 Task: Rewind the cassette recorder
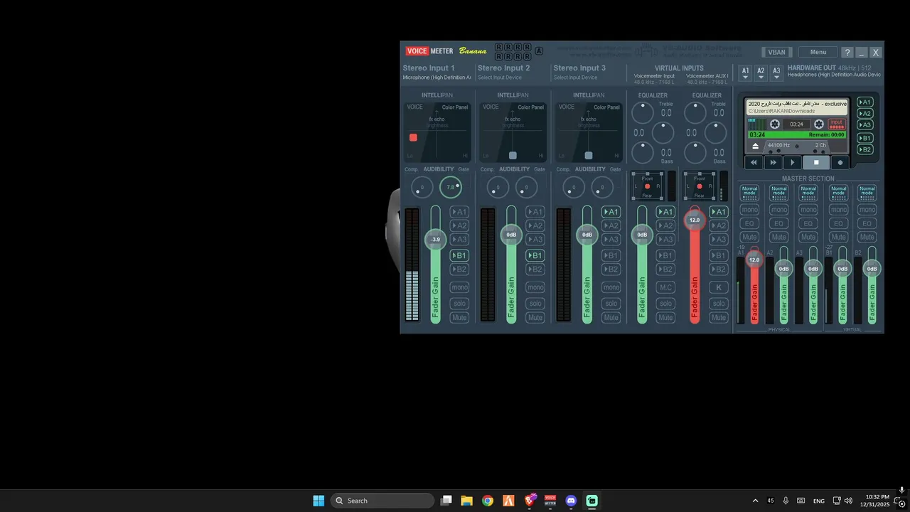coord(754,162)
